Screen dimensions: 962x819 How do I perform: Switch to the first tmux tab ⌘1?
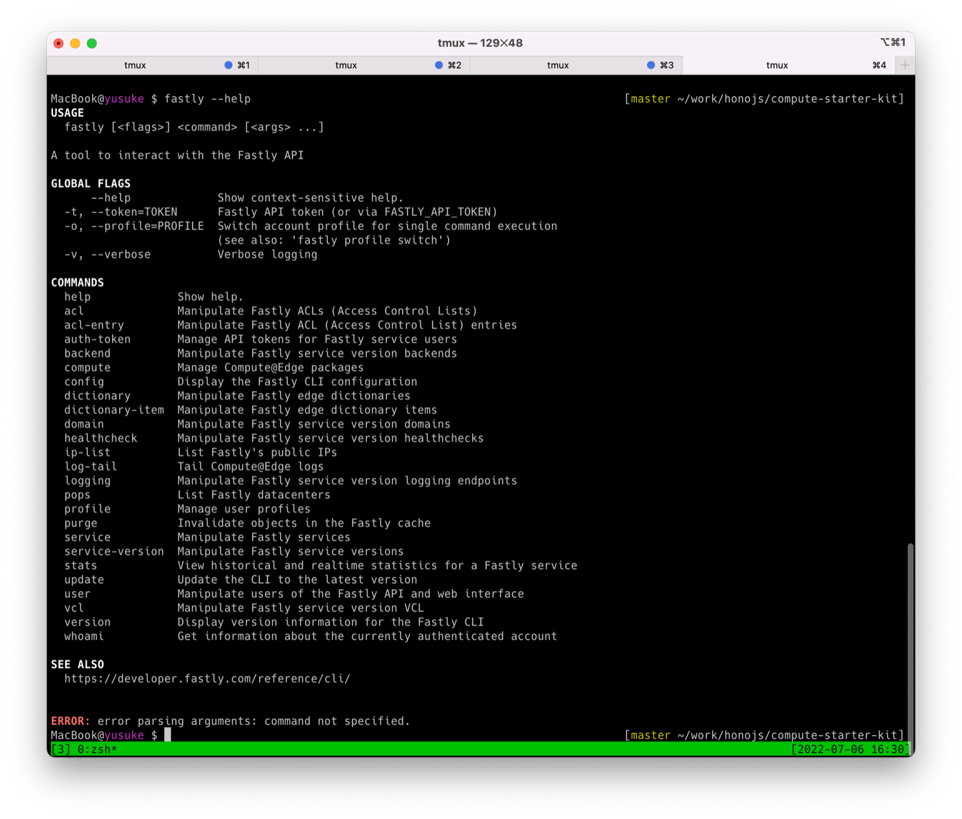click(153, 65)
